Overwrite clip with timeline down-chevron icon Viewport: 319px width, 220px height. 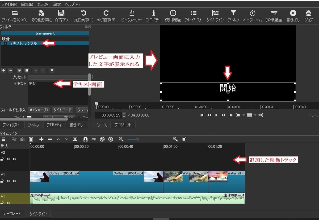(66, 139)
